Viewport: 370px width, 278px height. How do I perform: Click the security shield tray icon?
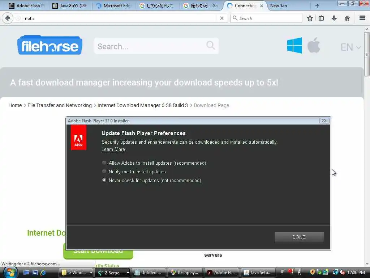pos(313,272)
